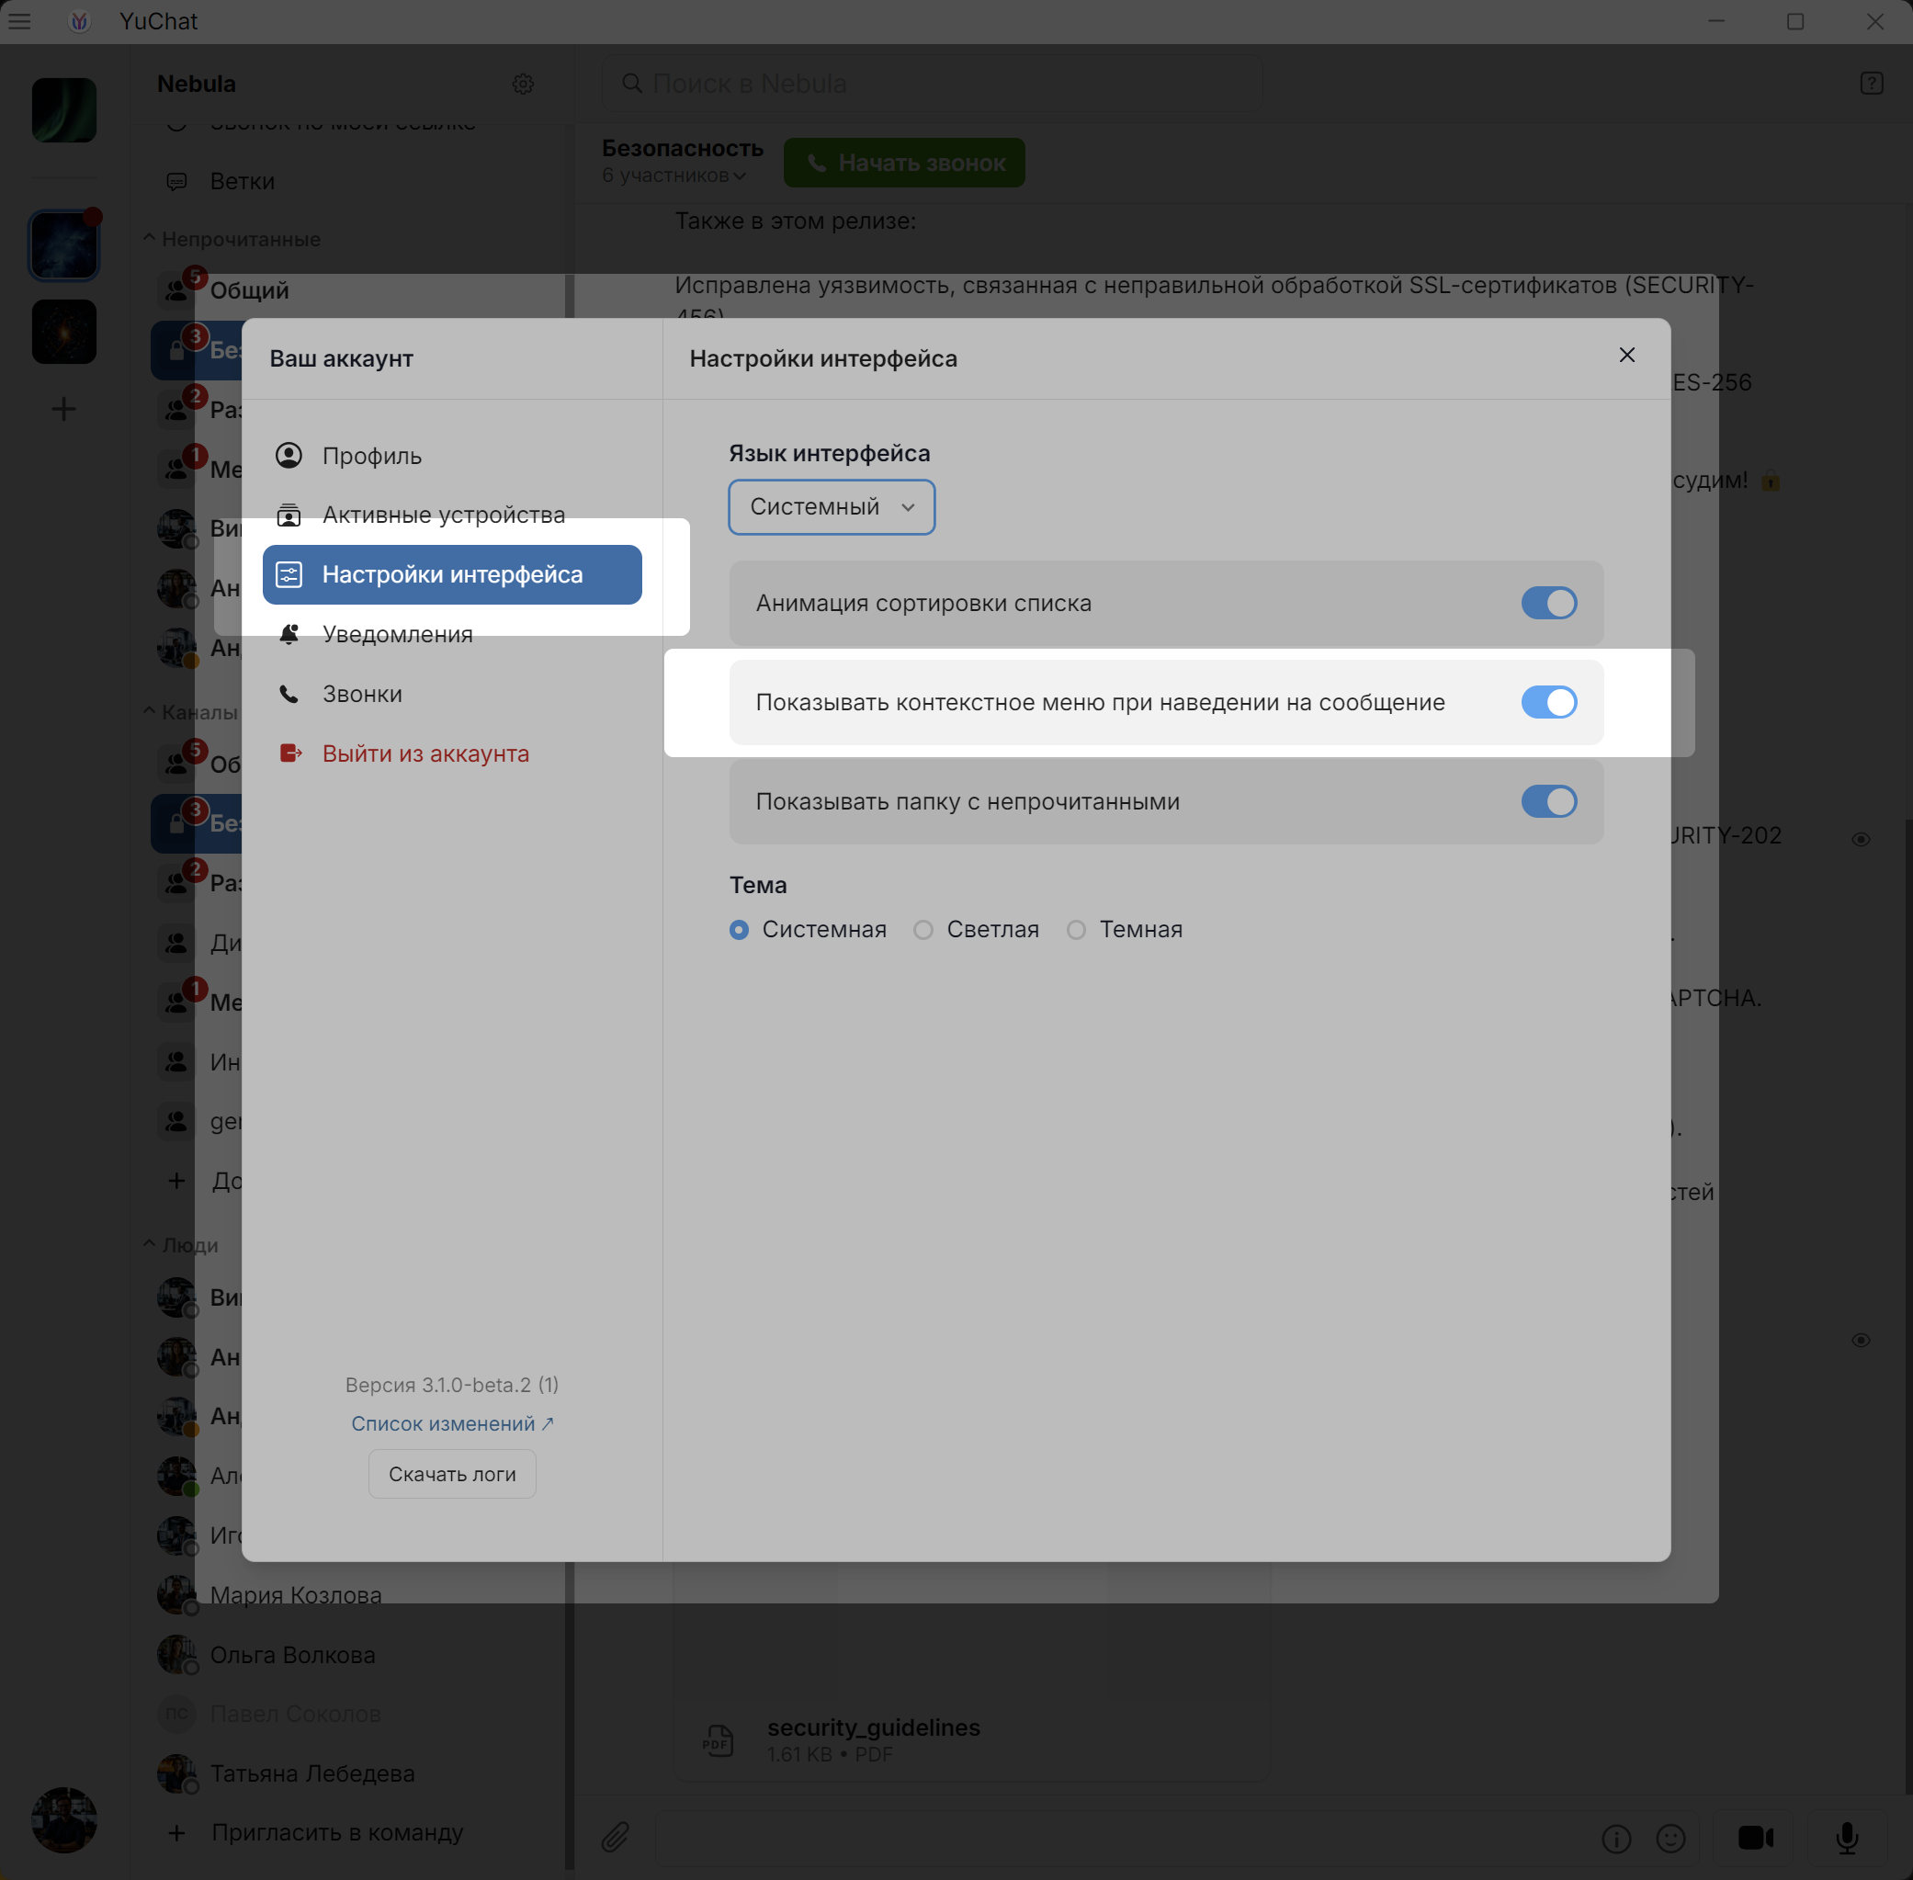Toggle Показывать папку с непрочитанными switch
Viewport: 1913px width, 1880px height.
1548,802
